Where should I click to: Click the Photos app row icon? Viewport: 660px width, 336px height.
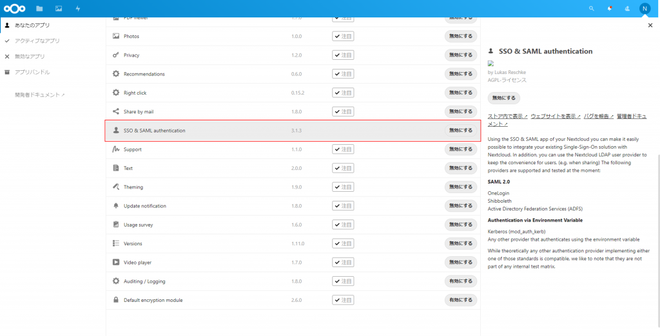(116, 36)
